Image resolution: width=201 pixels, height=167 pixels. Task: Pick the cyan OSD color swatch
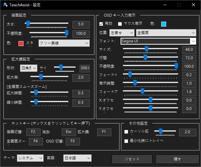[164, 24]
